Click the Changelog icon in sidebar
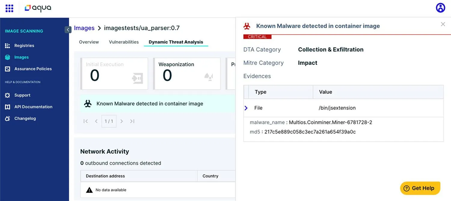The width and height of the screenshot is (451, 201). click(x=8, y=119)
